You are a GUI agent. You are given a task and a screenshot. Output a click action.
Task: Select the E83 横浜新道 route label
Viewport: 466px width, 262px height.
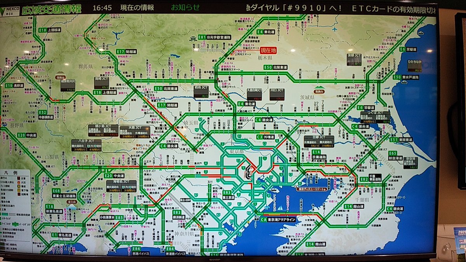point(179,215)
